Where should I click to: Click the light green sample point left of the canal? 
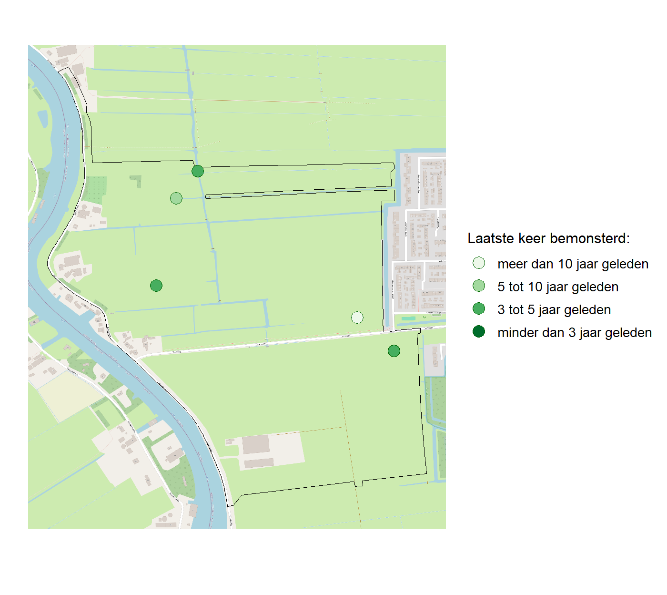click(x=176, y=198)
